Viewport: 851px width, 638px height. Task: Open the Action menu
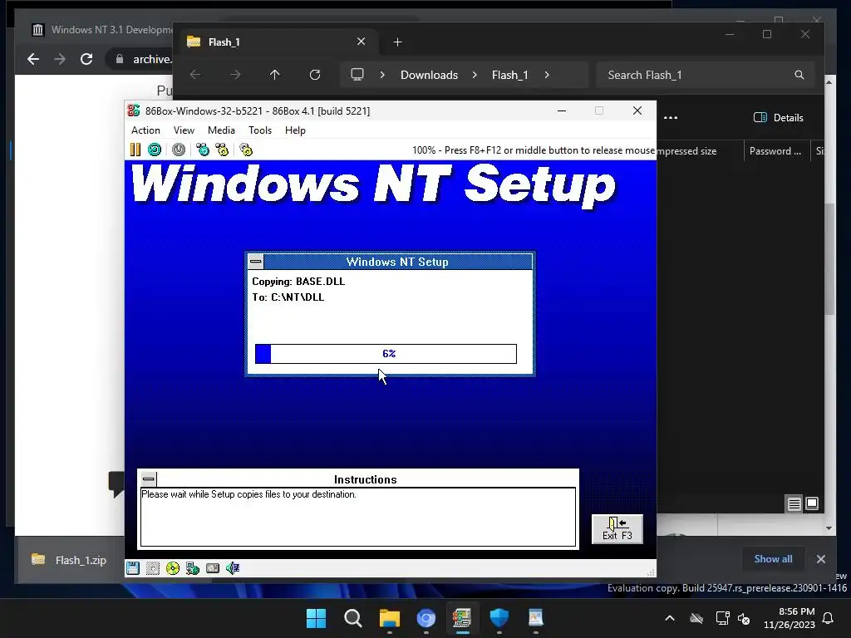tap(145, 130)
